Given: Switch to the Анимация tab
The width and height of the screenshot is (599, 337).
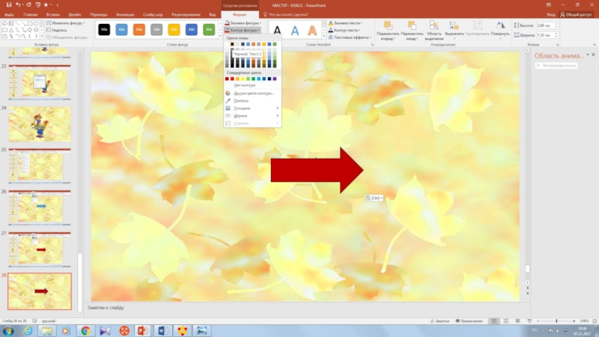Looking at the screenshot, I should (125, 14).
